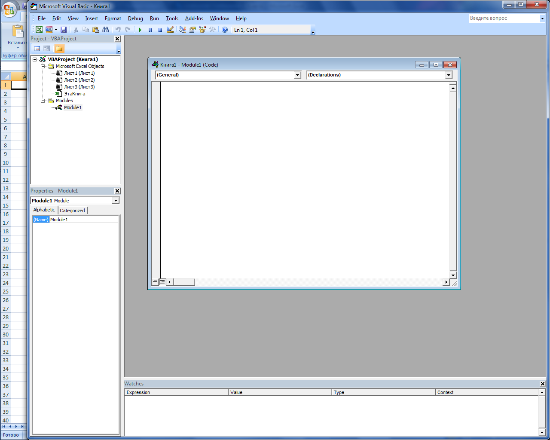Click the View Object icon in Project panel
The image size is (550, 440).
[47, 49]
